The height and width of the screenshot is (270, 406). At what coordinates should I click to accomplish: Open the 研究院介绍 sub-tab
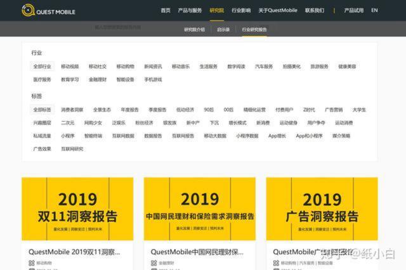(x=195, y=30)
